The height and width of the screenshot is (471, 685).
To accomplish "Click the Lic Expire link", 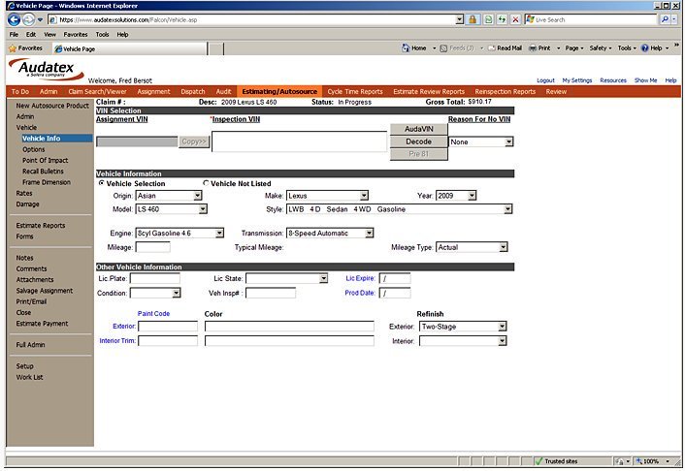I will [360, 278].
